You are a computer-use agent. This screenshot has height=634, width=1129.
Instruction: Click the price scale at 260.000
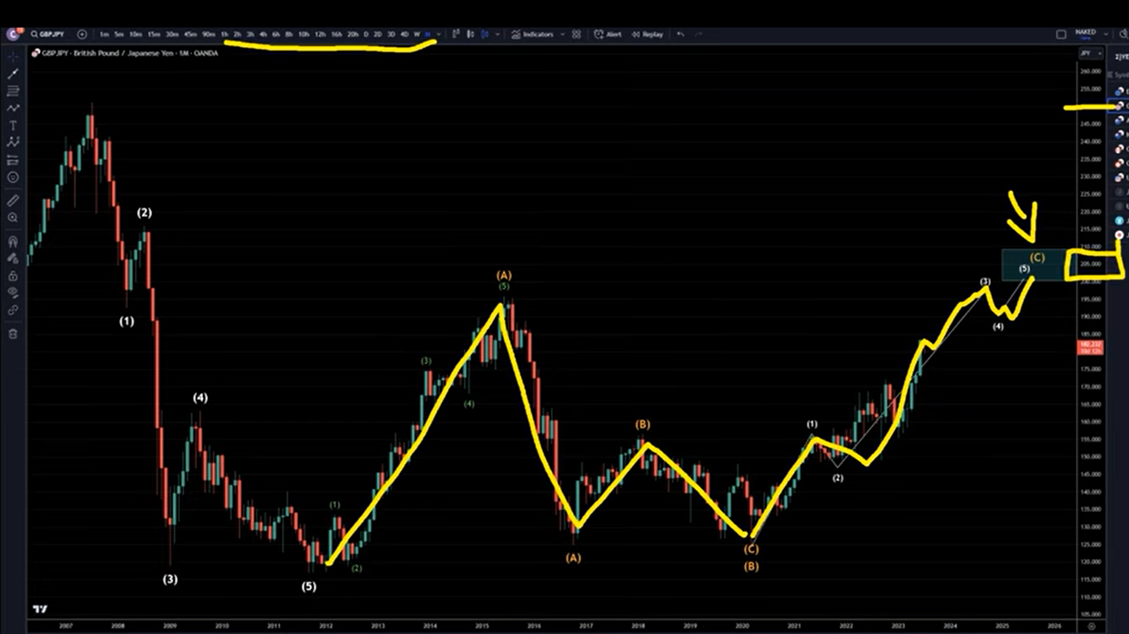click(1090, 71)
